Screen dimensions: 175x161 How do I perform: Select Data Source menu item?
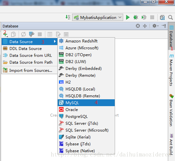coord(29,41)
